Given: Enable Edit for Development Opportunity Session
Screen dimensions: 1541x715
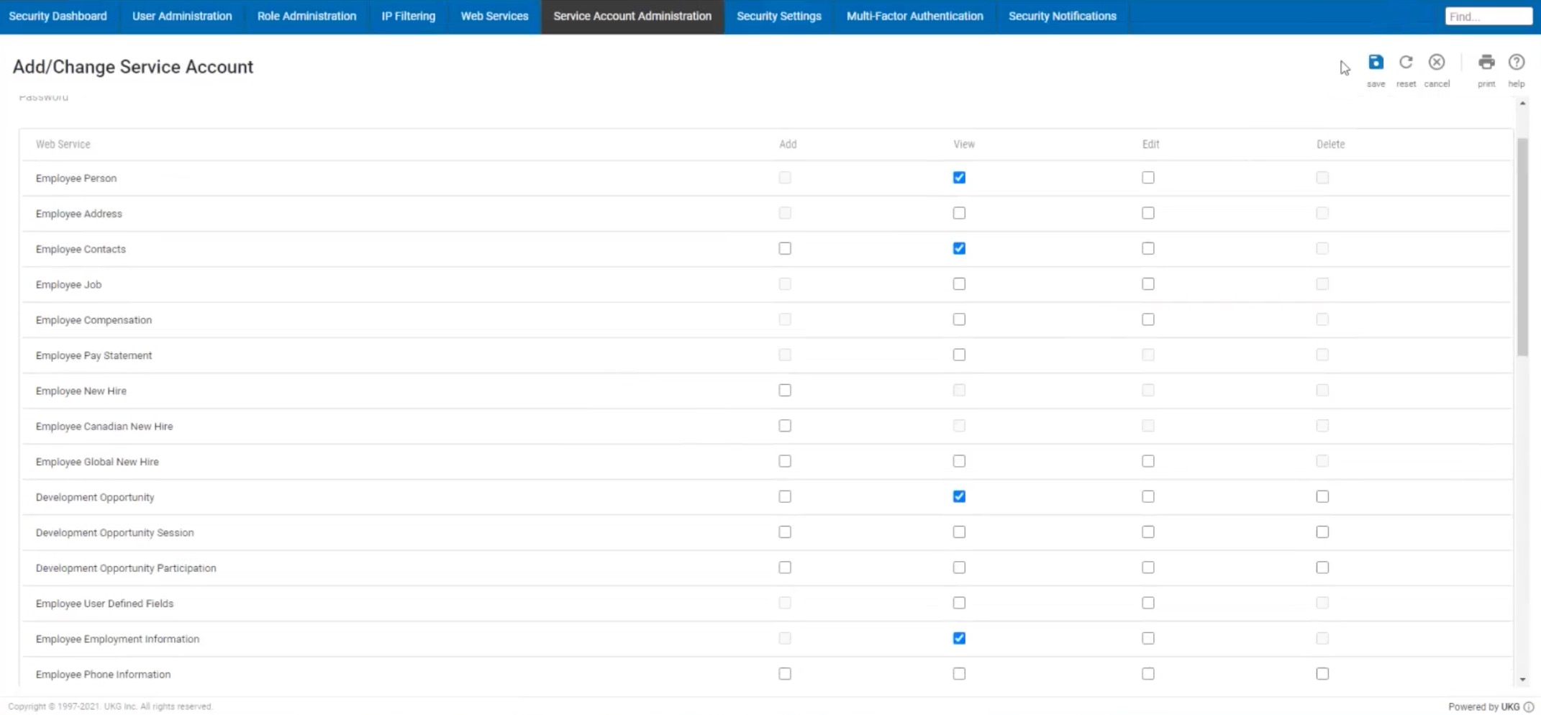Looking at the screenshot, I should [1147, 532].
